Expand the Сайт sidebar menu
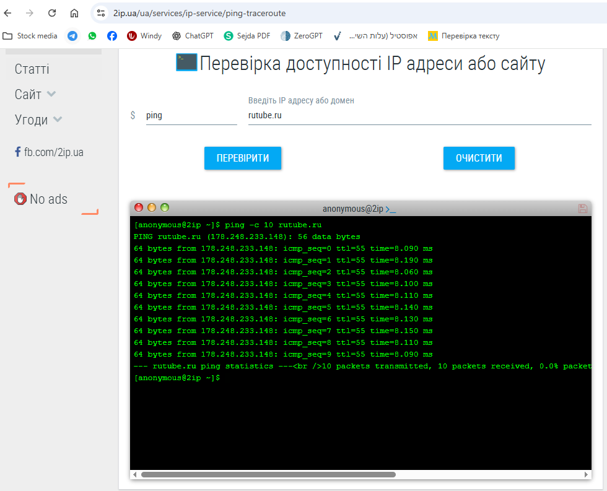Image resolution: width=607 pixels, height=491 pixels. coord(35,94)
